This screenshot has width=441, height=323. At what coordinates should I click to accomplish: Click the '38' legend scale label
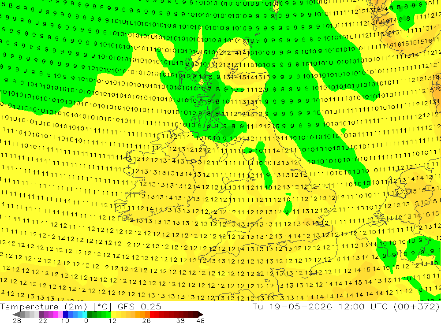point(180,320)
